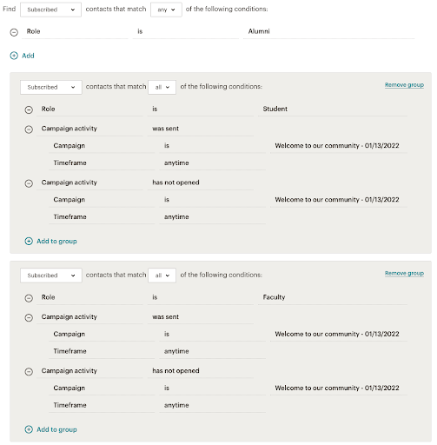Remove the Role is Alumni condition
Image resolution: width=437 pixels, height=445 pixels.
[x=14, y=32]
